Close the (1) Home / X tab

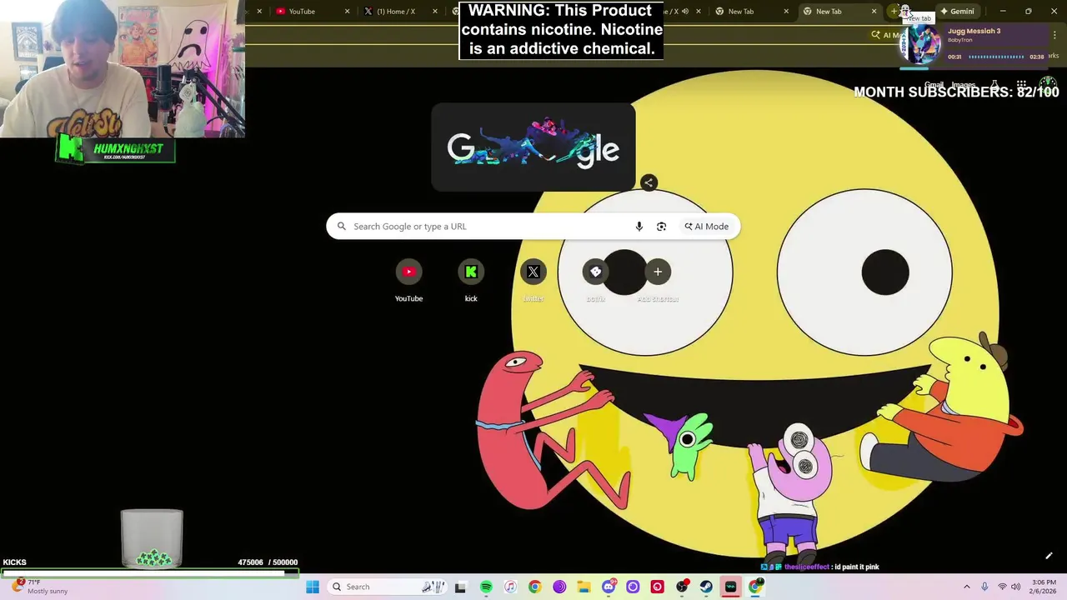[x=435, y=12]
